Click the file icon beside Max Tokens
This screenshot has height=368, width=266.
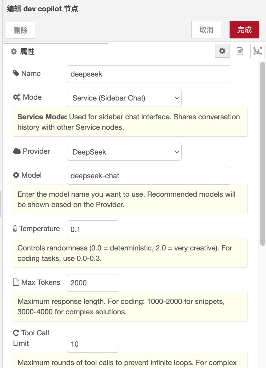point(16,282)
